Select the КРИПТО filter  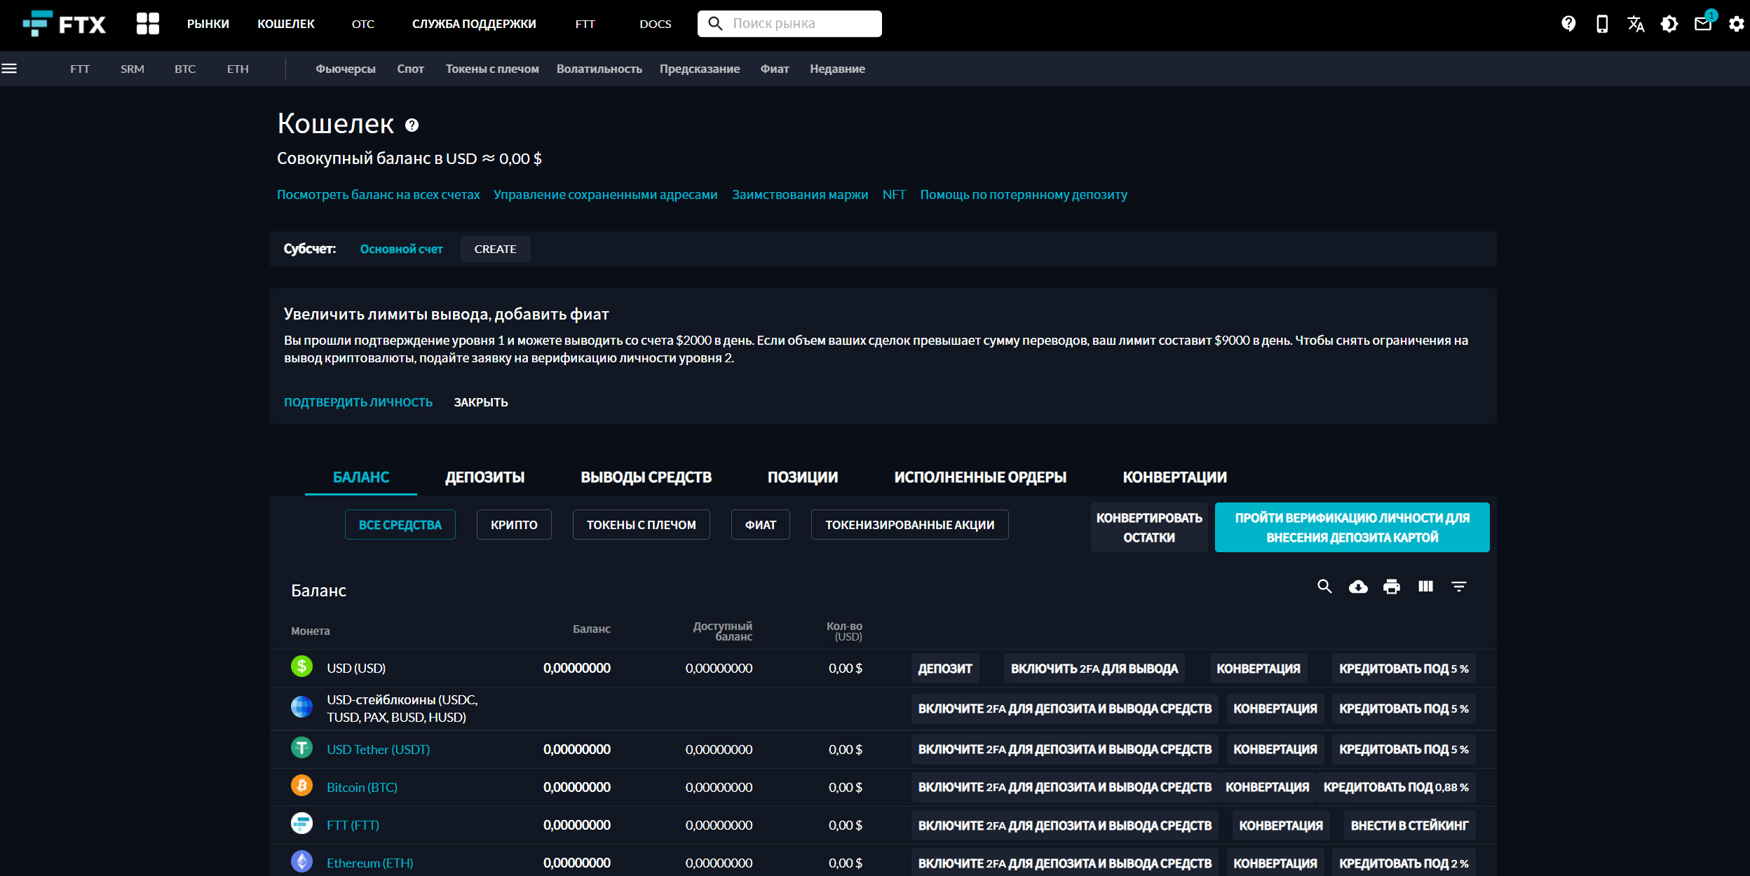[514, 525]
